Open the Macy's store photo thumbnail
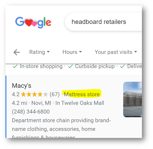The height and width of the screenshot is (149, 153). click(132, 100)
